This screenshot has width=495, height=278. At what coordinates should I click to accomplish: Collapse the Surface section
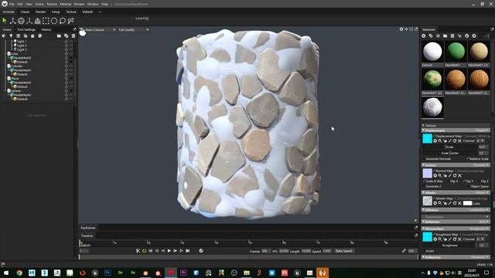[x=423, y=165]
